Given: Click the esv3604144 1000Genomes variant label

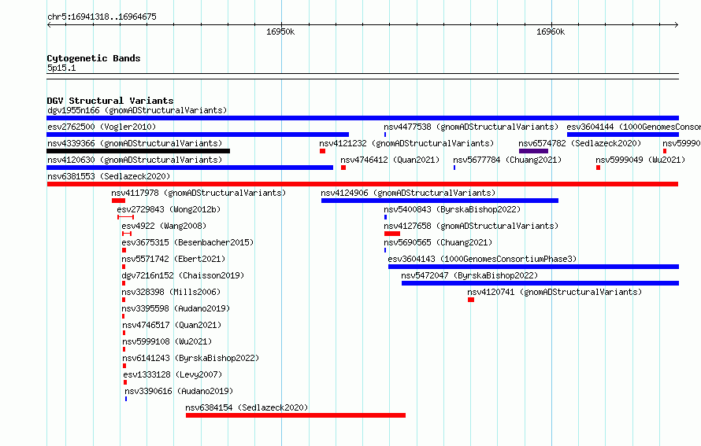Looking at the screenshot, I should point(633,127).
